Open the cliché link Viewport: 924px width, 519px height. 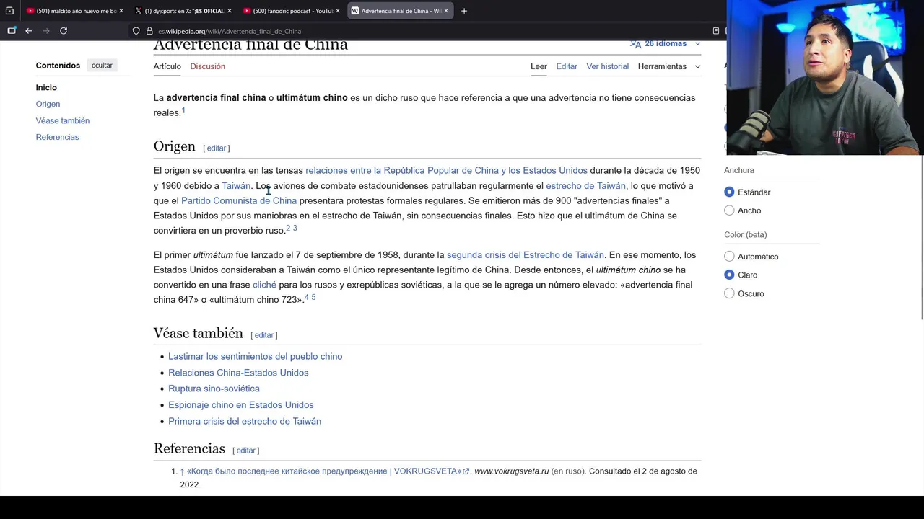(x=264, y=285)
